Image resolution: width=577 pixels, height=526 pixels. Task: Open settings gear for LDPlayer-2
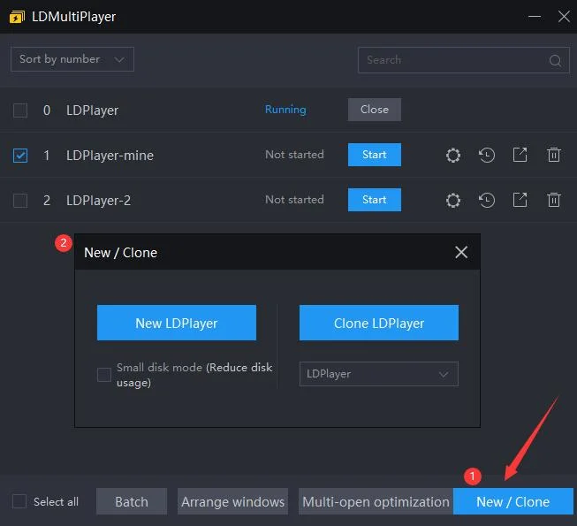453,201
